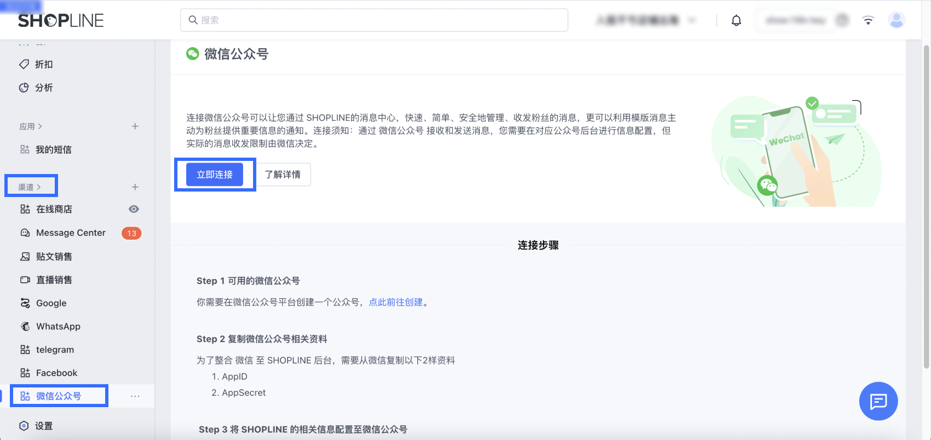
Task: Click the 了解详情 button
Action: [x=283, y=175]
